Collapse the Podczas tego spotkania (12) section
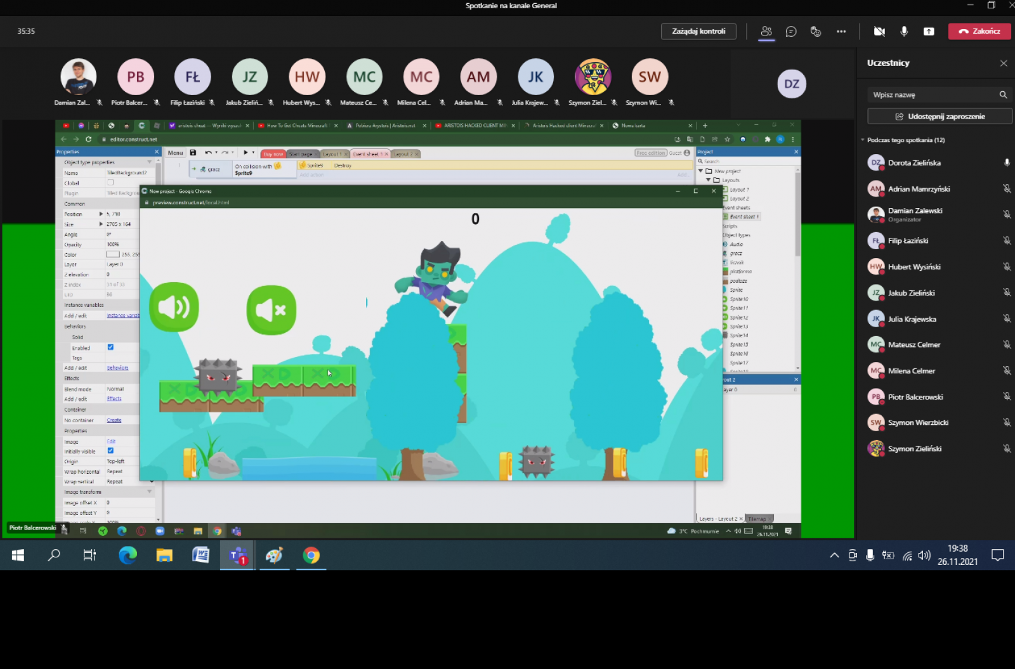Screen dimensions: 1015x669 pos(863,140)
